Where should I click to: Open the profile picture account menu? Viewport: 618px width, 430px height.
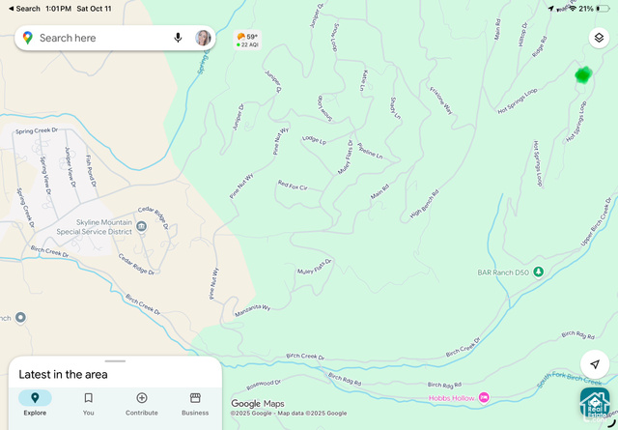pyautogui.click(x=203, y=38)
